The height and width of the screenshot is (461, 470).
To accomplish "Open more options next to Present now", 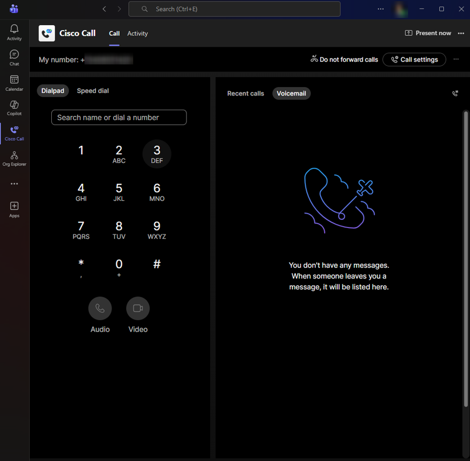I will 461,33.
